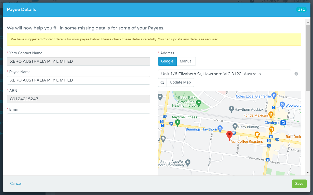Screen dimensions: 313x195
Task: Click the Fonda Mexican restaurant pin
Action: click(271, 115)
